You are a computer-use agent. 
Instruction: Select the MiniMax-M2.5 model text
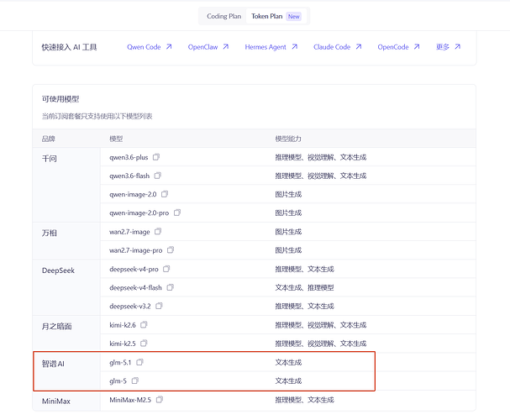coord(130,400)
